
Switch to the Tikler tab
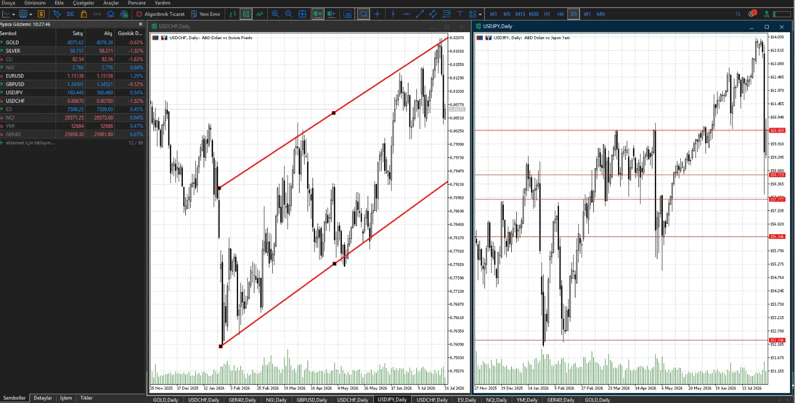click(86, 398)
